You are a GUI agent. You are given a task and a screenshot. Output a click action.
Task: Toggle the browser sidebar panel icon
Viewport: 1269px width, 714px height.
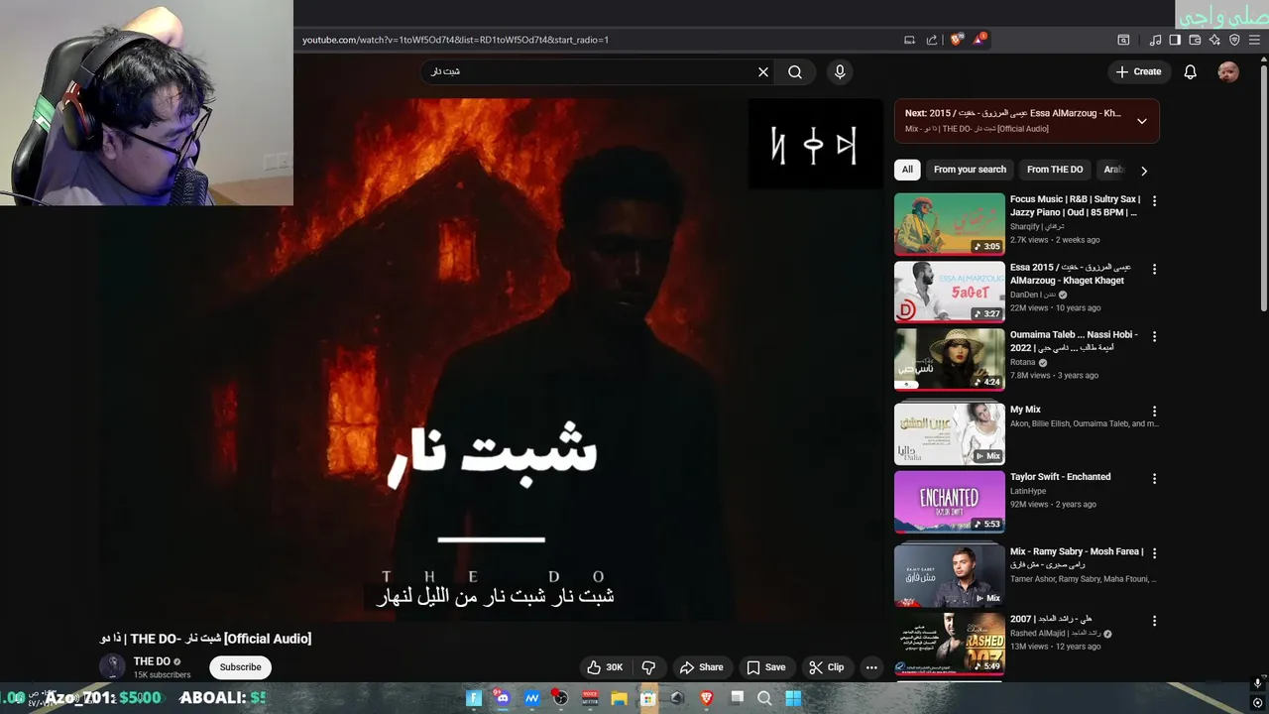click(1175, 40)
